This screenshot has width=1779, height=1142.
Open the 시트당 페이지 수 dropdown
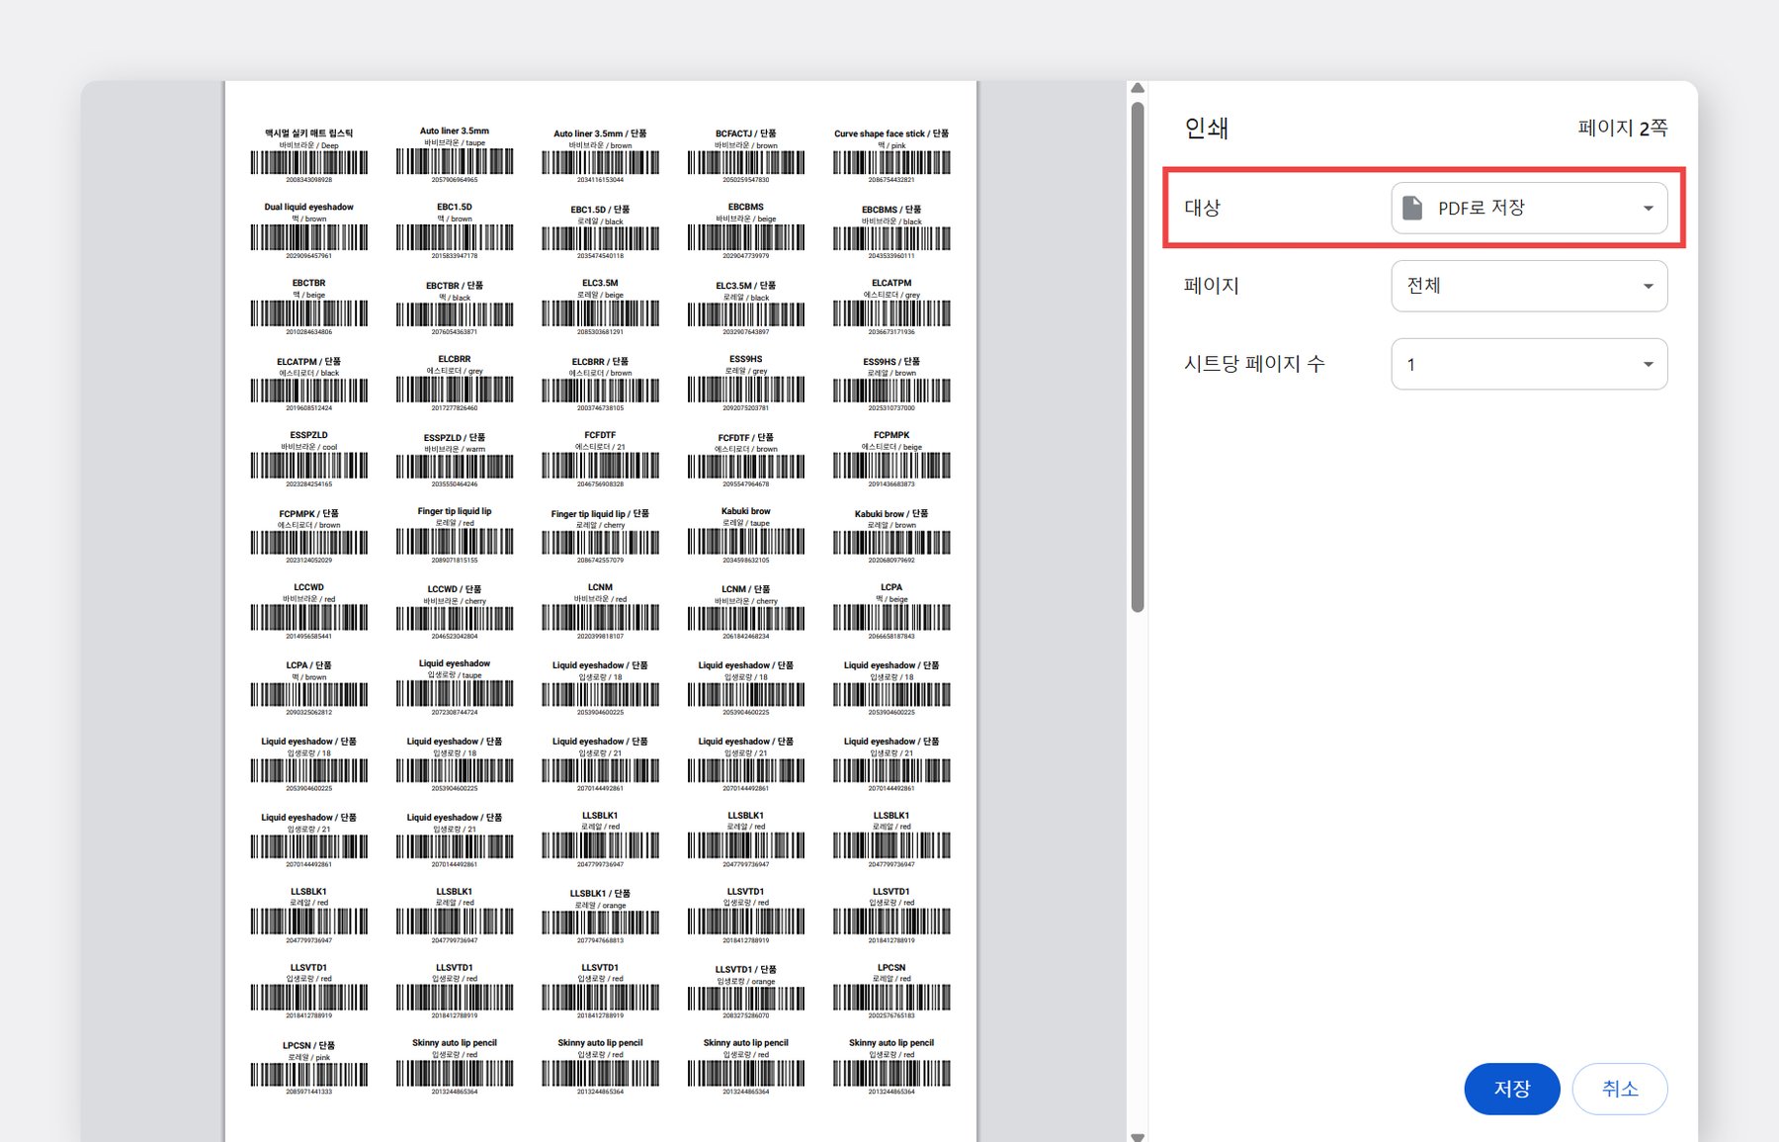[1529, 364]
